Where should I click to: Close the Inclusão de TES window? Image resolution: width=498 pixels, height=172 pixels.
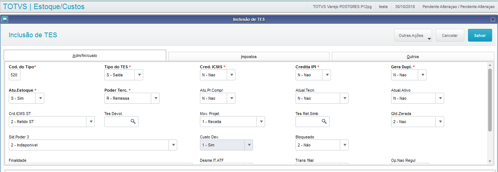pos(493,19)
